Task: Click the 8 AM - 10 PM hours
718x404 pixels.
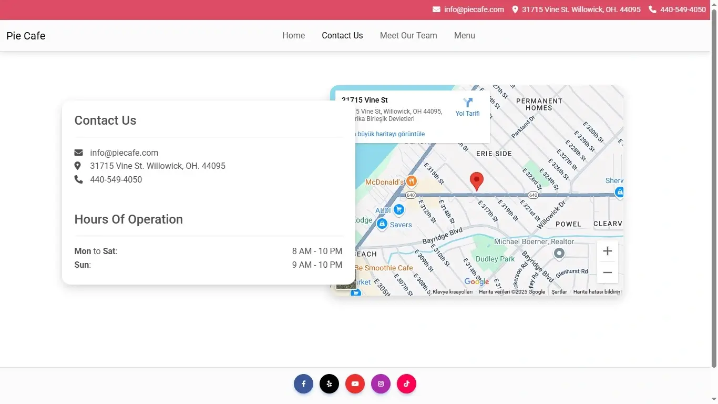Action: [317, 251]
